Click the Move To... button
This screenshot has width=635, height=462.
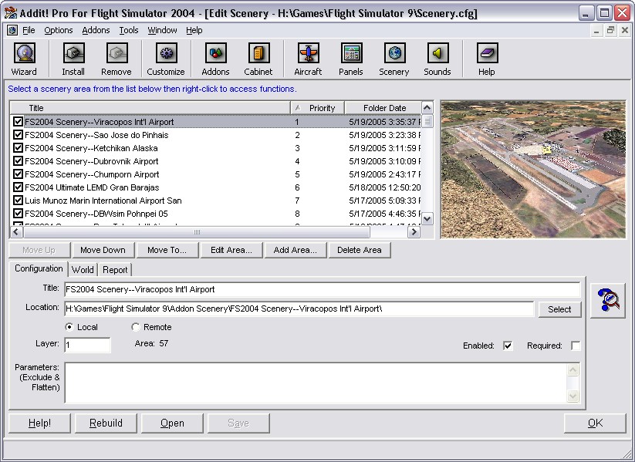167,250
